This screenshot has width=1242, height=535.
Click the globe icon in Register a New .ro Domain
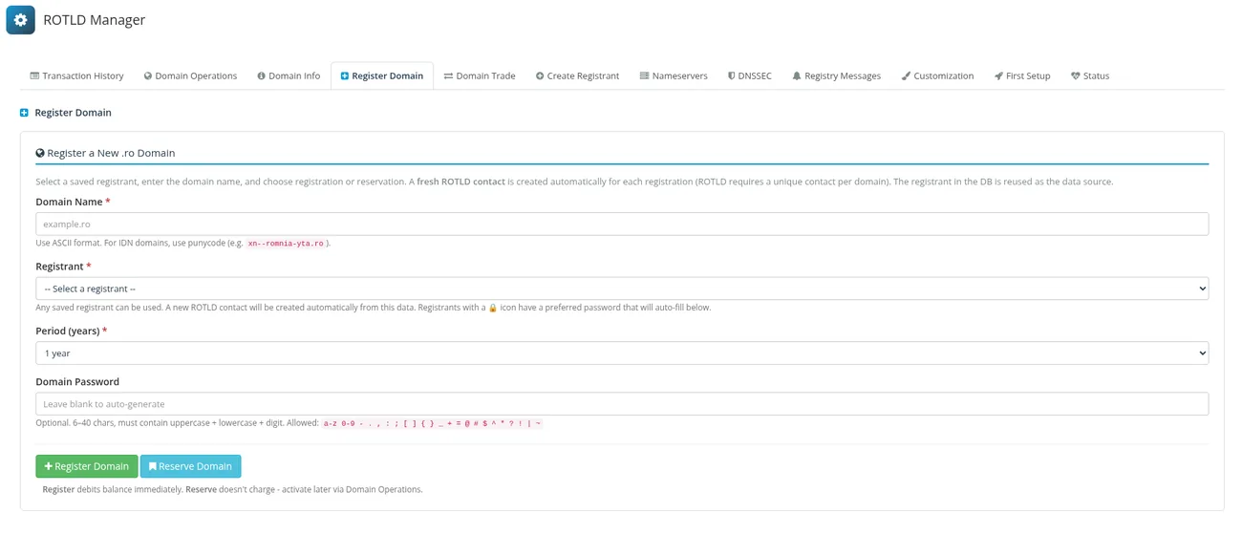[40, 153]
